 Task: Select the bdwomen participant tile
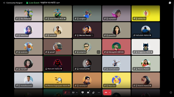(28, 30)
